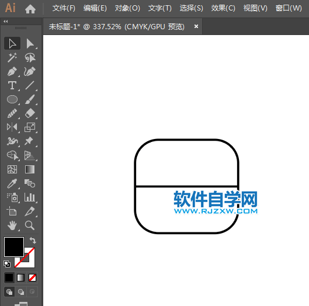Swap fill and stroke colors
Screen dimensions: 309x306
pos(33,241)
